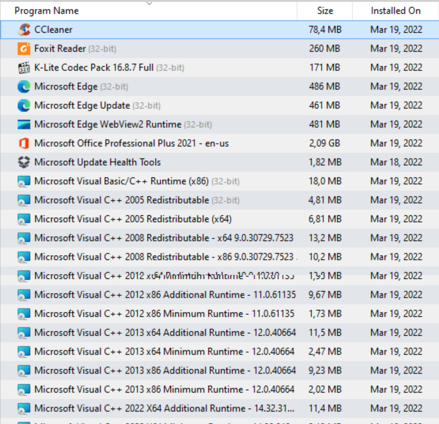
Task: Click the install date for K-Lite Codec Pack
Action: [396, 68]
